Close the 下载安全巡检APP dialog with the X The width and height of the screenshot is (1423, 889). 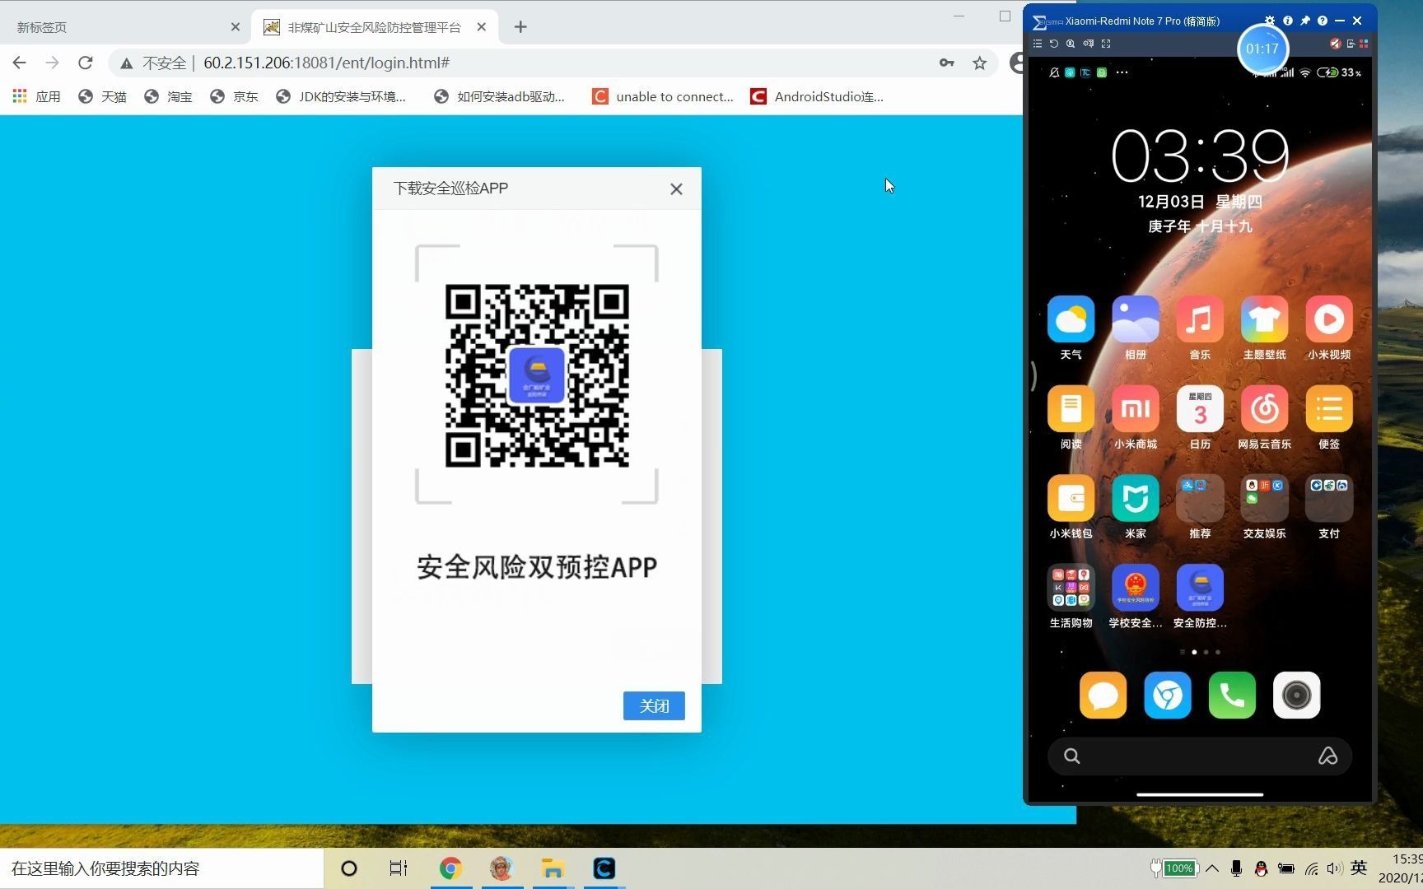(676, 189)
